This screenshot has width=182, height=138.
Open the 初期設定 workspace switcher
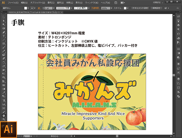pos(158,3)
